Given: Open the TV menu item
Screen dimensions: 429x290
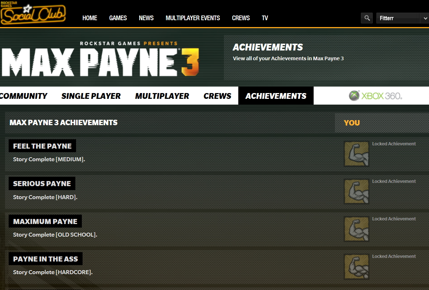Looking at the screenshot, I should tap(265, 18).
